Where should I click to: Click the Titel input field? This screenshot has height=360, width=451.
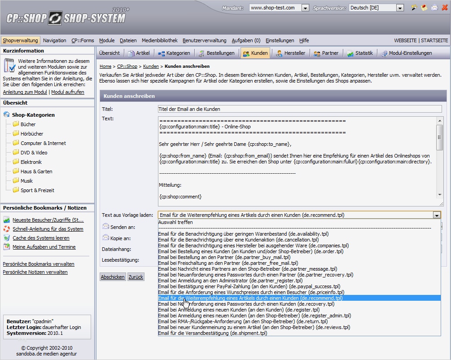point(300,109)
